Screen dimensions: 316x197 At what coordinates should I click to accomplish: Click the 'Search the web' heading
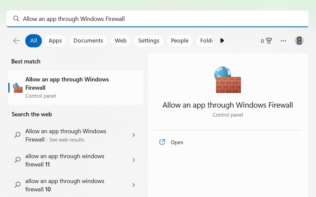[x=32, y=114]
